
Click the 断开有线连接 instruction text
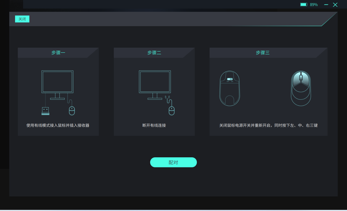(154, 125)
